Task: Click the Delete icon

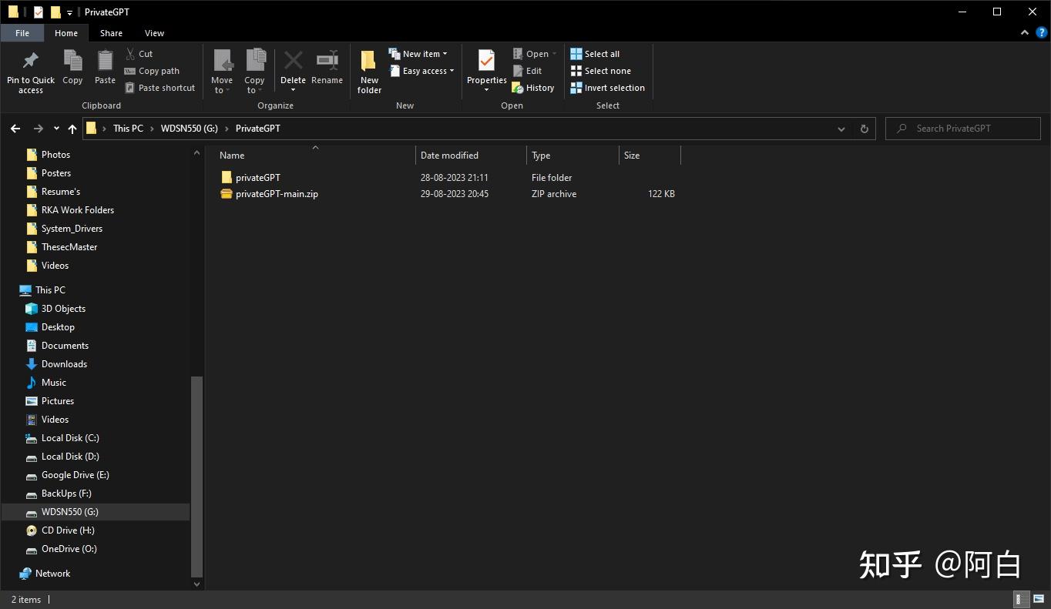Action: tap(293, 62)
